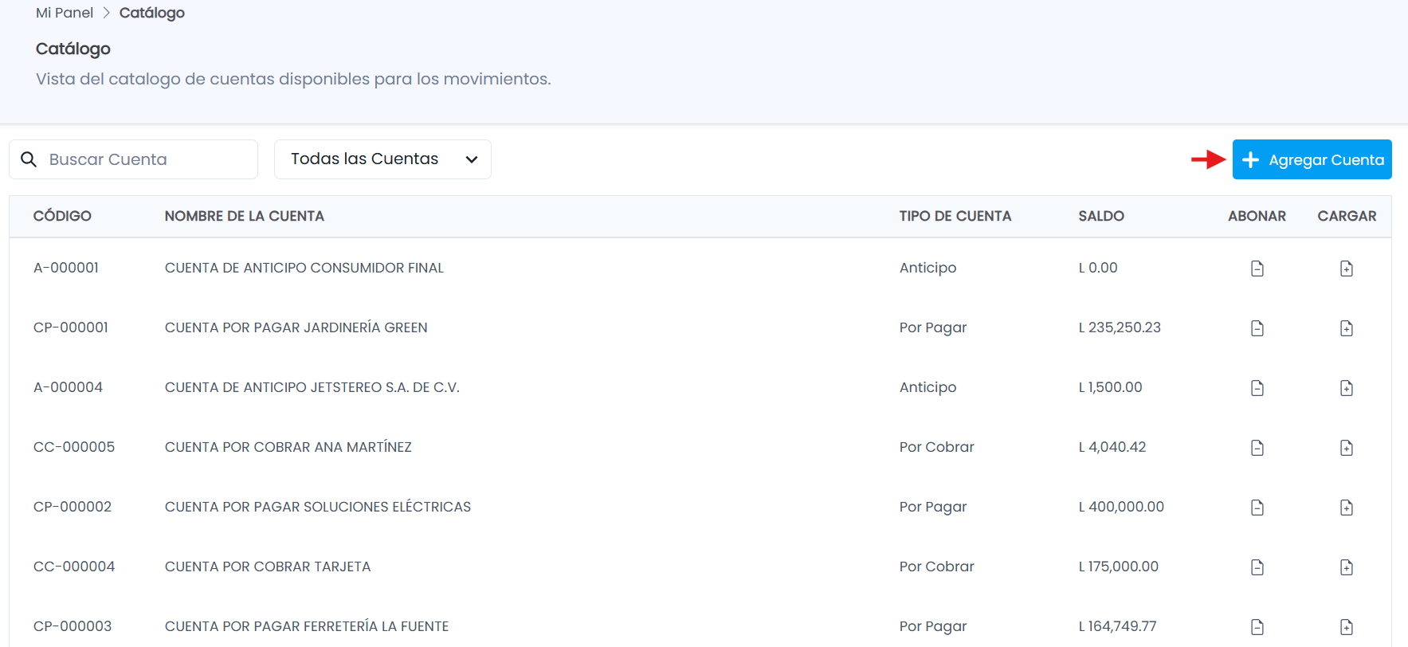Click balance L 175,000.00
This screenshot has height=647, width=1408.
(x=1119, y=567)
